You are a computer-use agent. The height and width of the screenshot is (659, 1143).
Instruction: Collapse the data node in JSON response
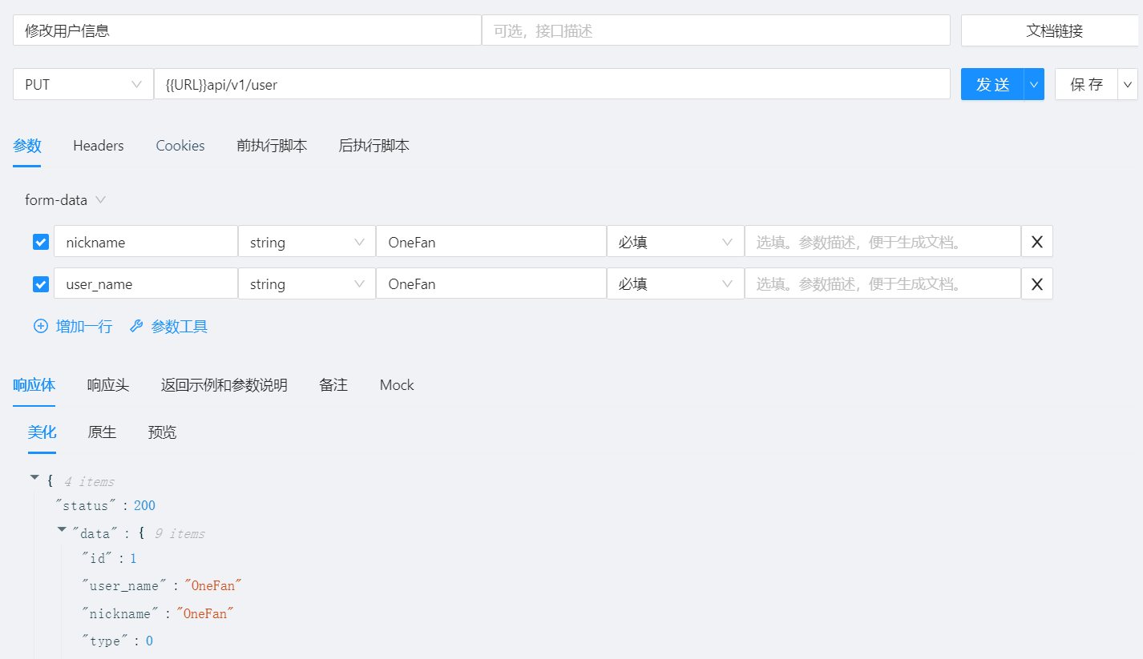62,528
